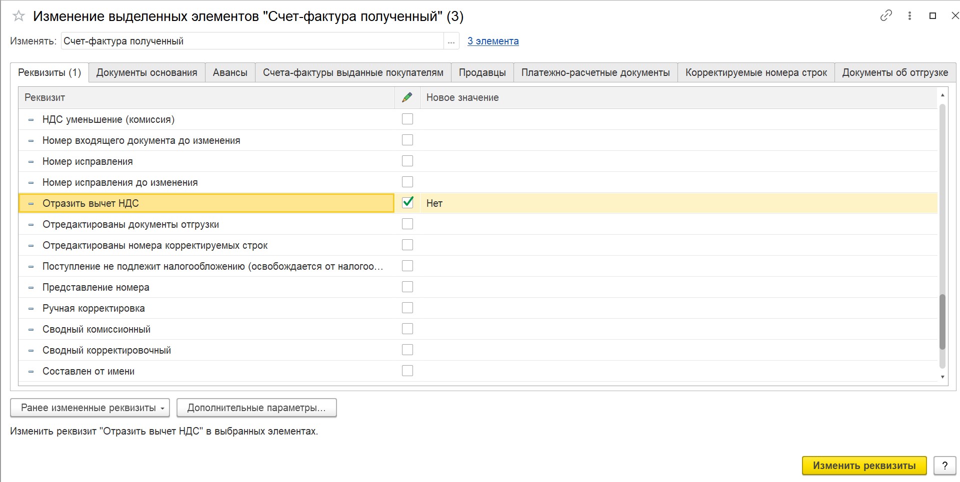This screenshot has width=960, height=482.
Task: Click the Новое значение column header
Action: tap(678, 97)
